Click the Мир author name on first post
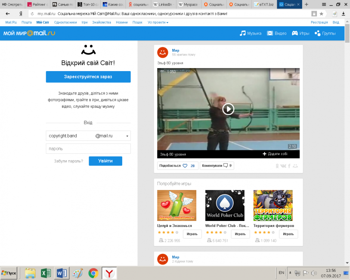This screenshot has height=280, width=350. [x=176, y=50]
